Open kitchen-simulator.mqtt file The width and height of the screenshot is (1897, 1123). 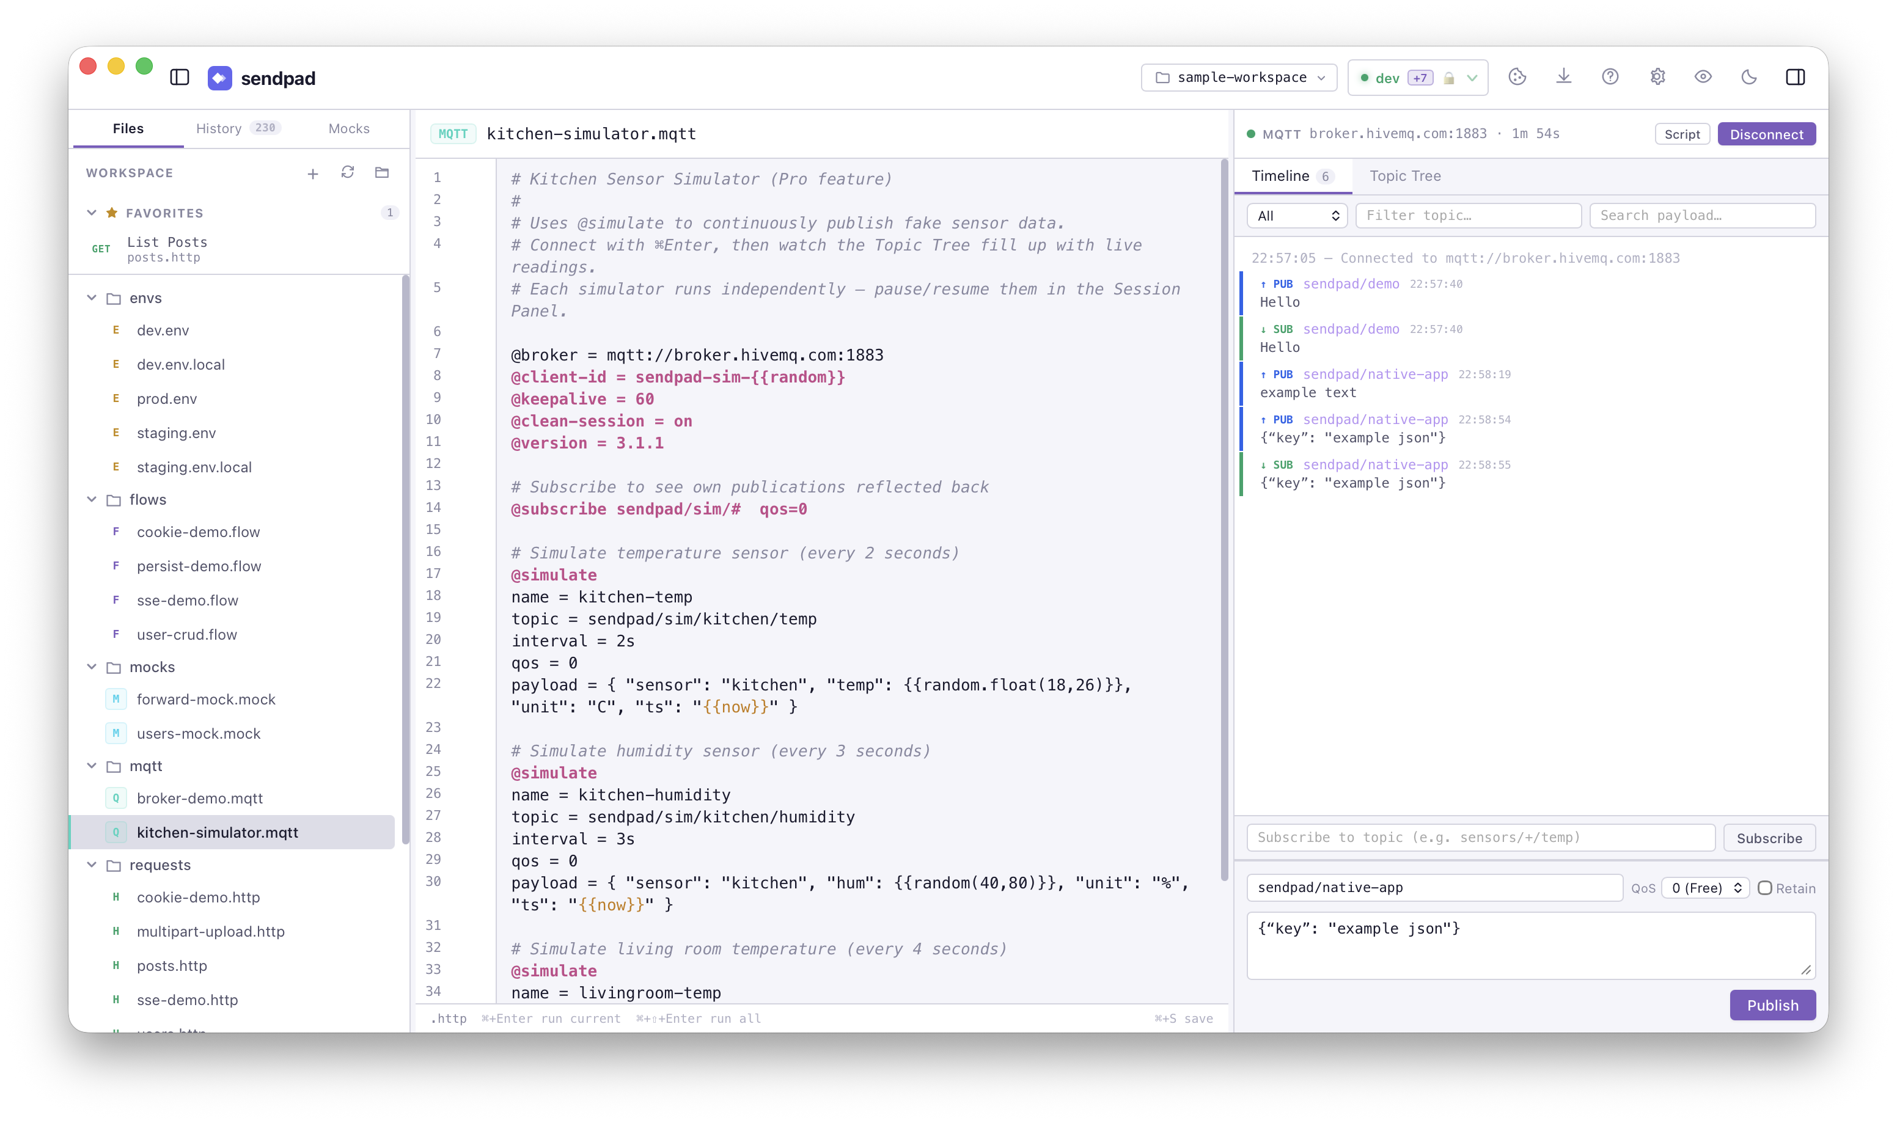tap(233, 832)
